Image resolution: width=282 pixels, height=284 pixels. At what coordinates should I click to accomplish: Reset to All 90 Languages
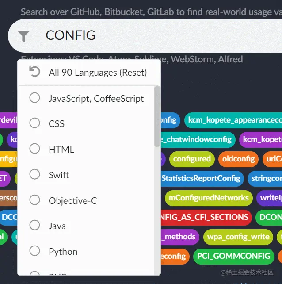pos(89,73)
